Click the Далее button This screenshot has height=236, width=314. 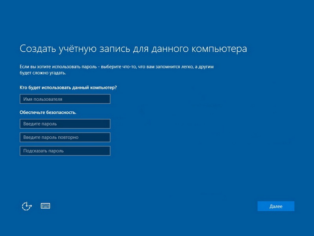276,206
